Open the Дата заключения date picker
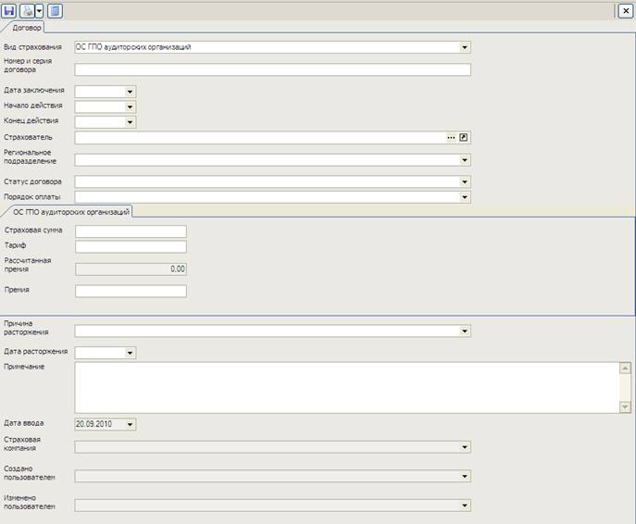Viewport: 636px width, 524px height. click(x=130, y=92)
